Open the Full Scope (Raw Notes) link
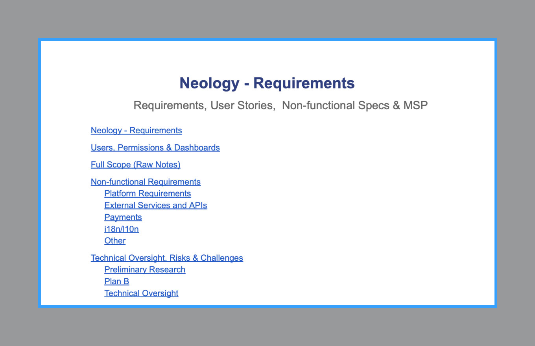This screenshot has height=346, width=535. 135,165
